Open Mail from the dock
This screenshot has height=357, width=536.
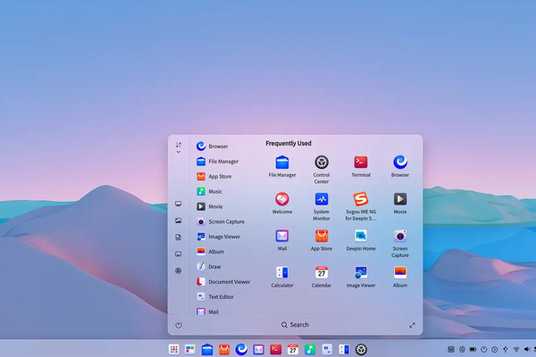[x=258, y=349]
